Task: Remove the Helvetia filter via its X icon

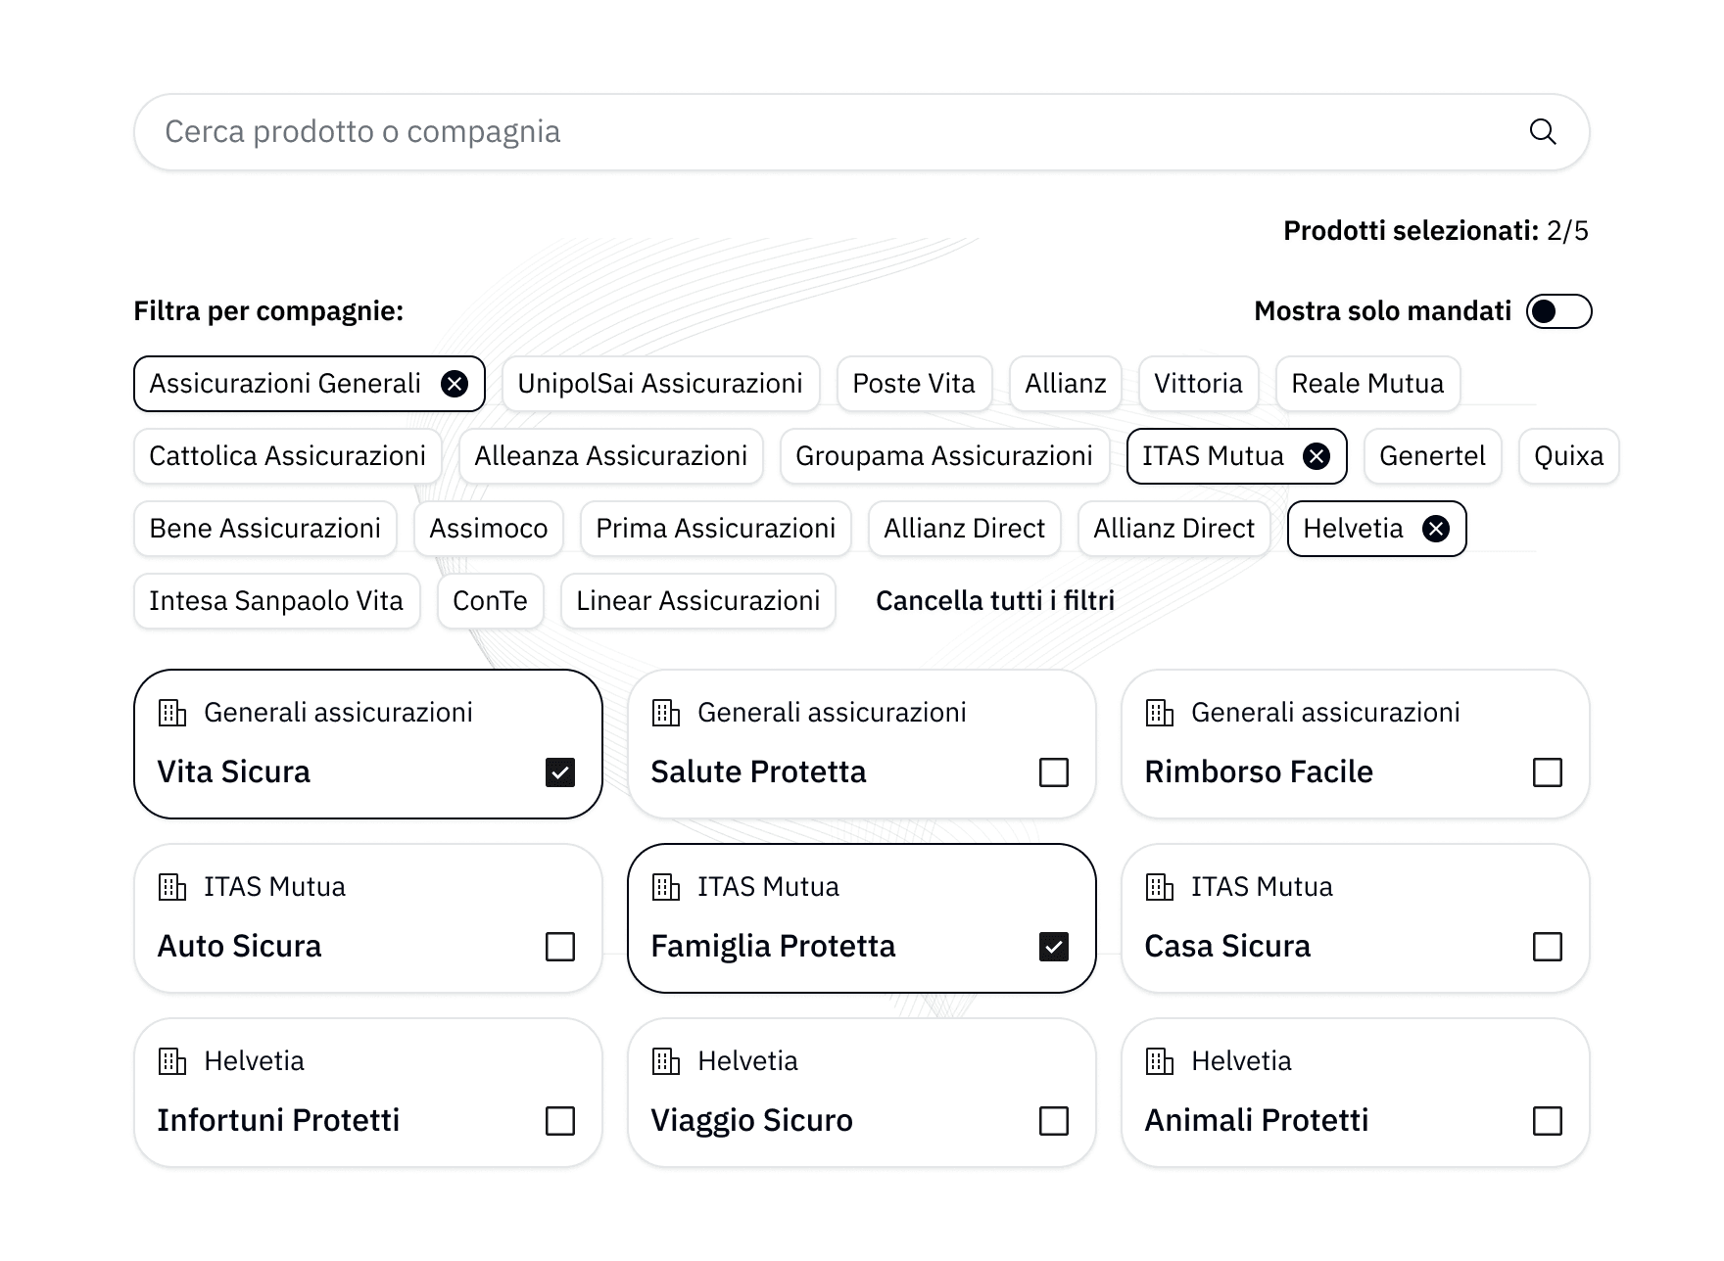Action: click(1434, 529)
